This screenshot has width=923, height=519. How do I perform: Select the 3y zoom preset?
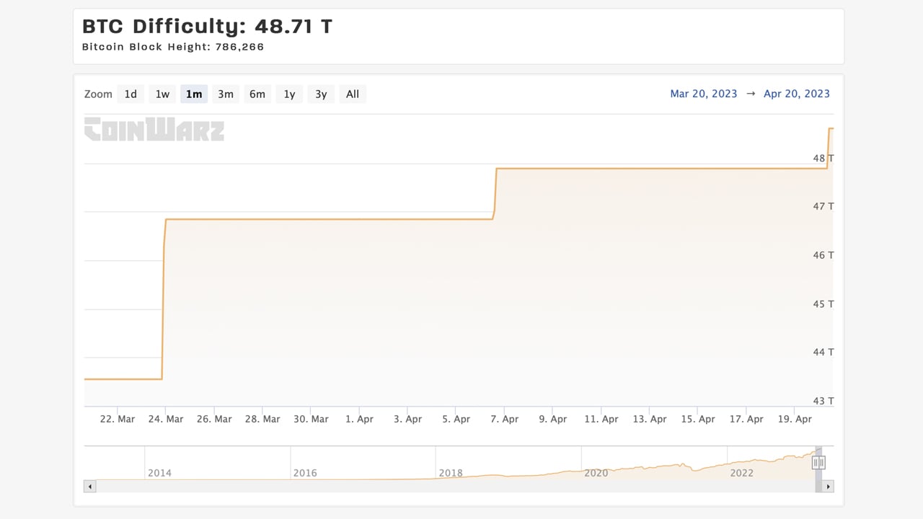(321, 94)
